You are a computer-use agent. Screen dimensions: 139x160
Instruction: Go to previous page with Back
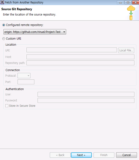60,155
